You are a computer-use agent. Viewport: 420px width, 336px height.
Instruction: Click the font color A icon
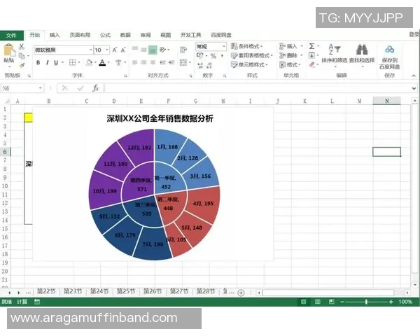[x=102, y=63]
